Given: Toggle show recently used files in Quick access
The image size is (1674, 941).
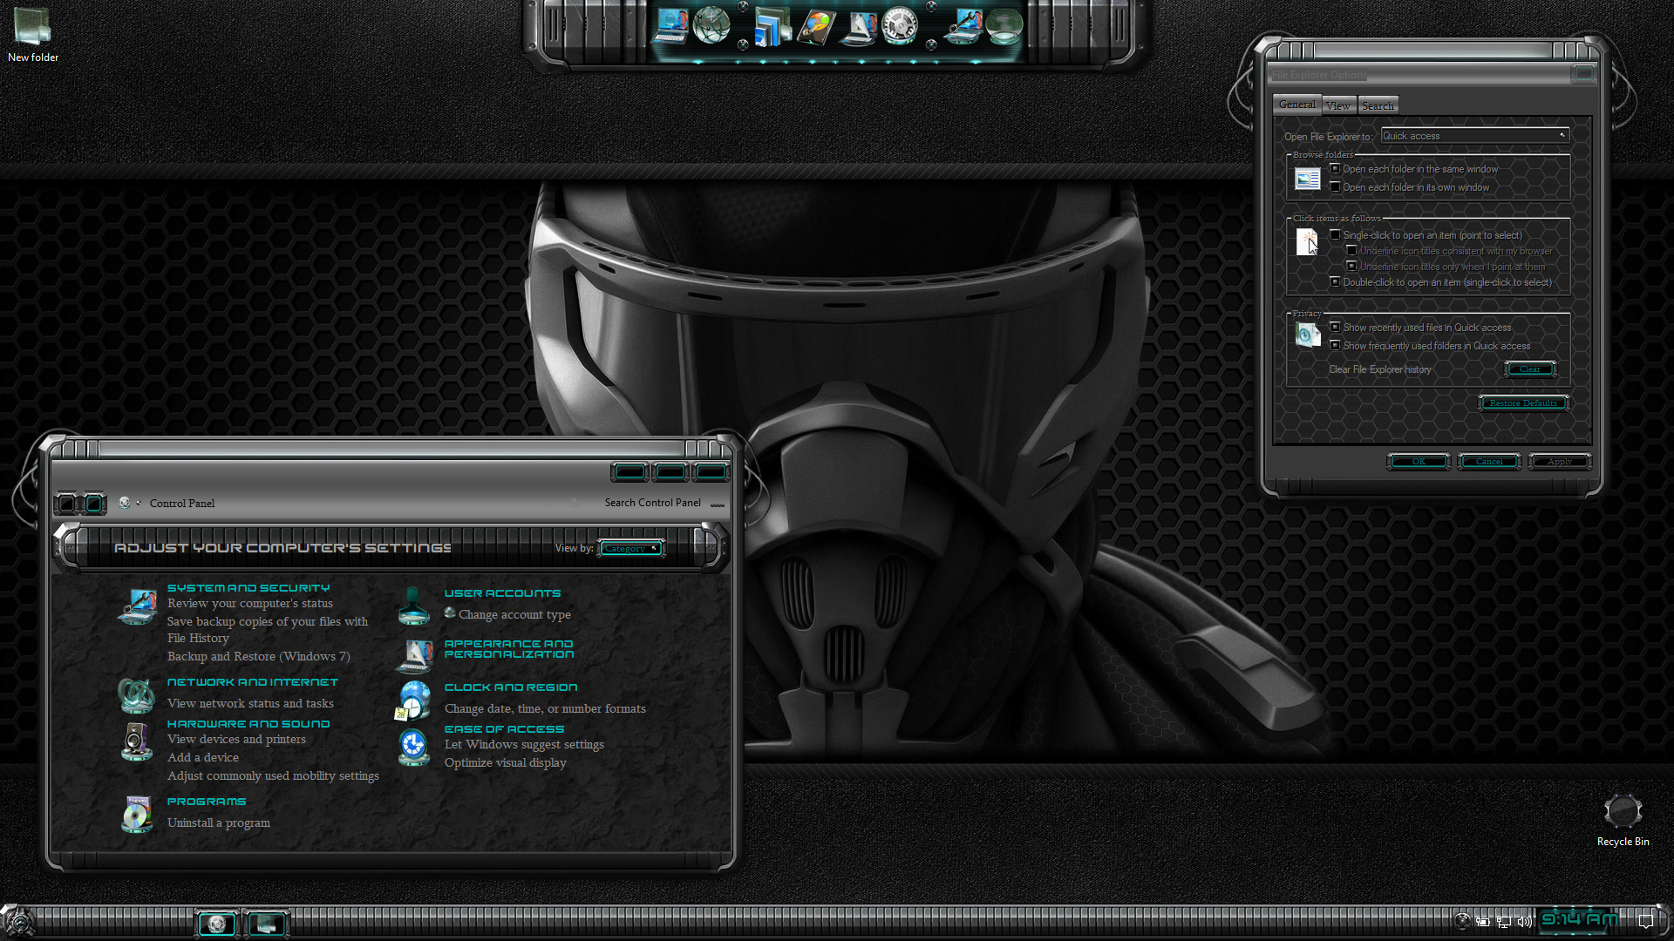Looking at the screenshot, I should point(1335,328).
